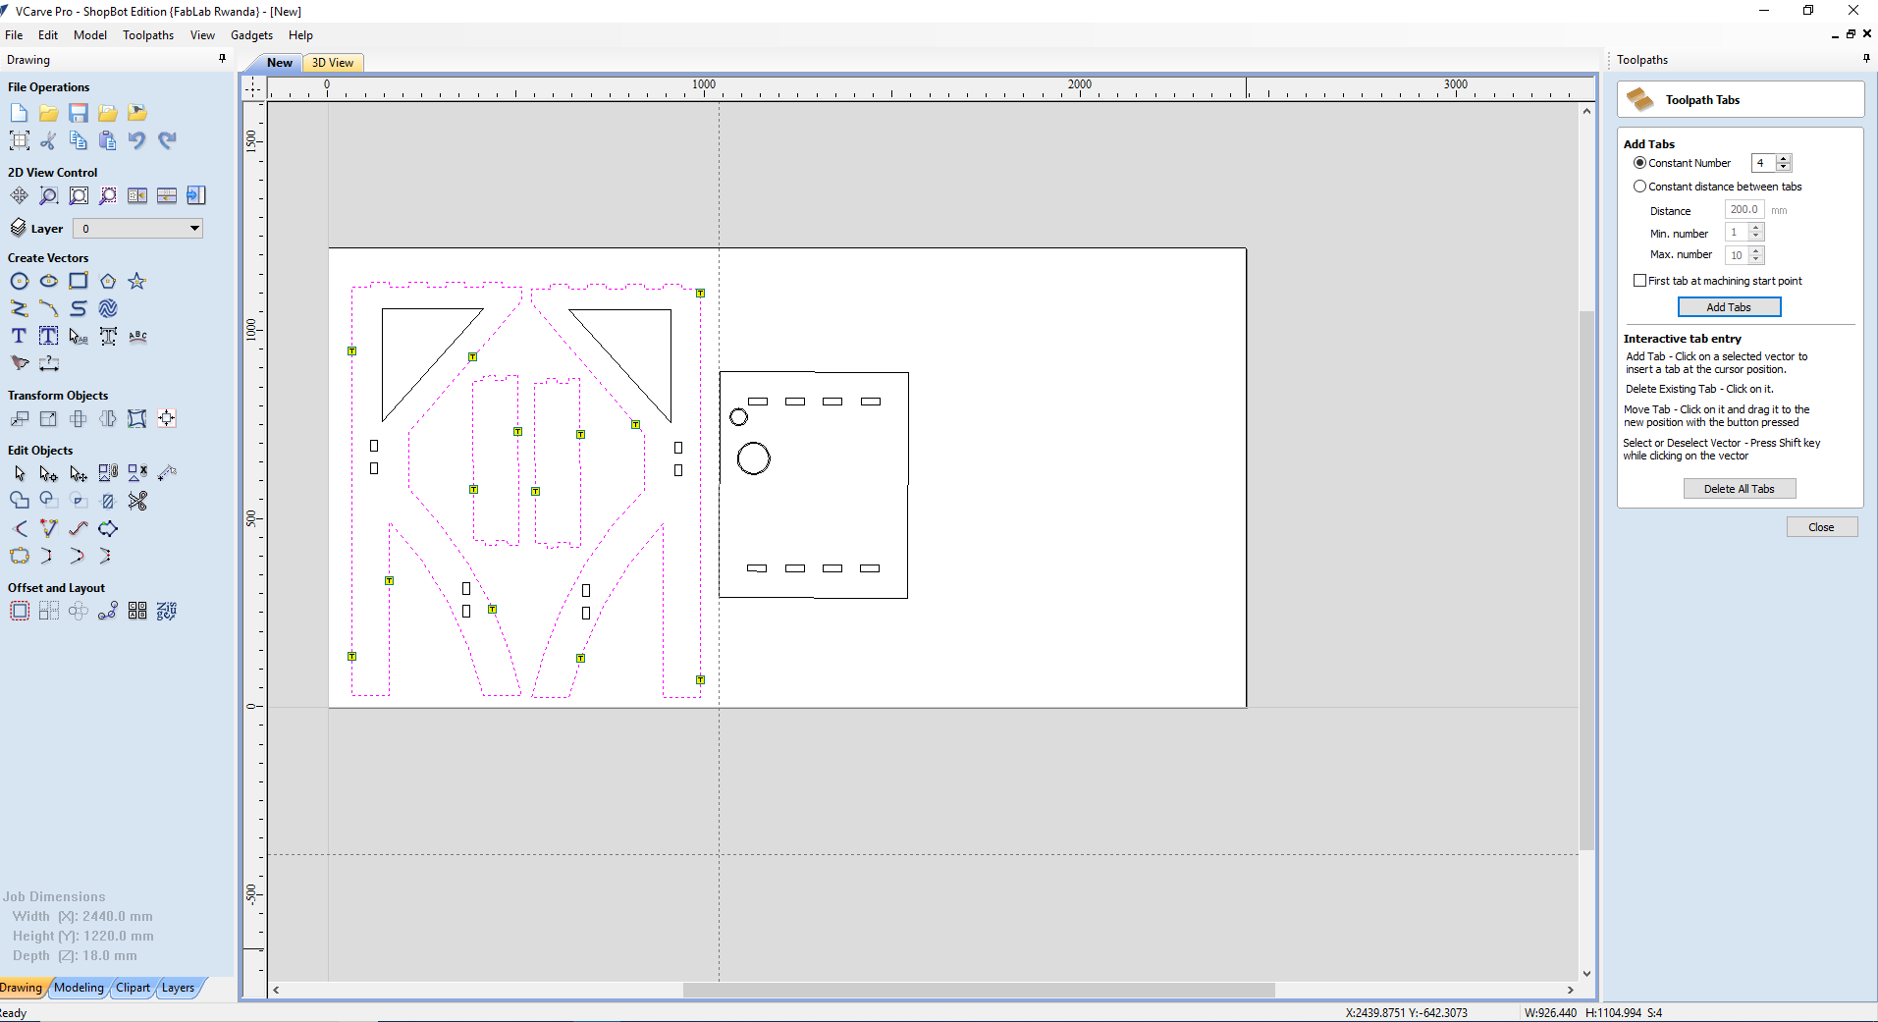Click Delete All Tabs button
The image size is (1878, 1022).
click(1740, 489)
